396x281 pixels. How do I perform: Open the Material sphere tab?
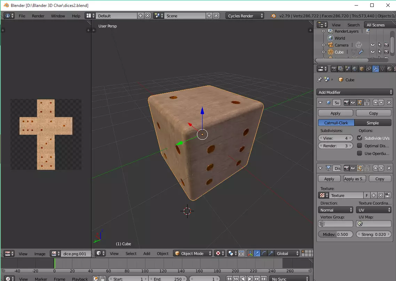389,69
